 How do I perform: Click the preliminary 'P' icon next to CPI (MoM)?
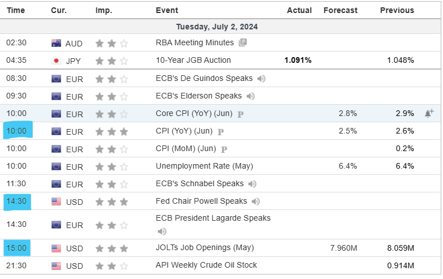pos(224,149)
